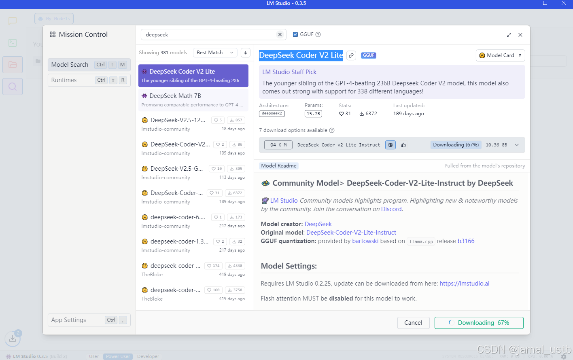Open the Runtimes section

click(89, 80)
